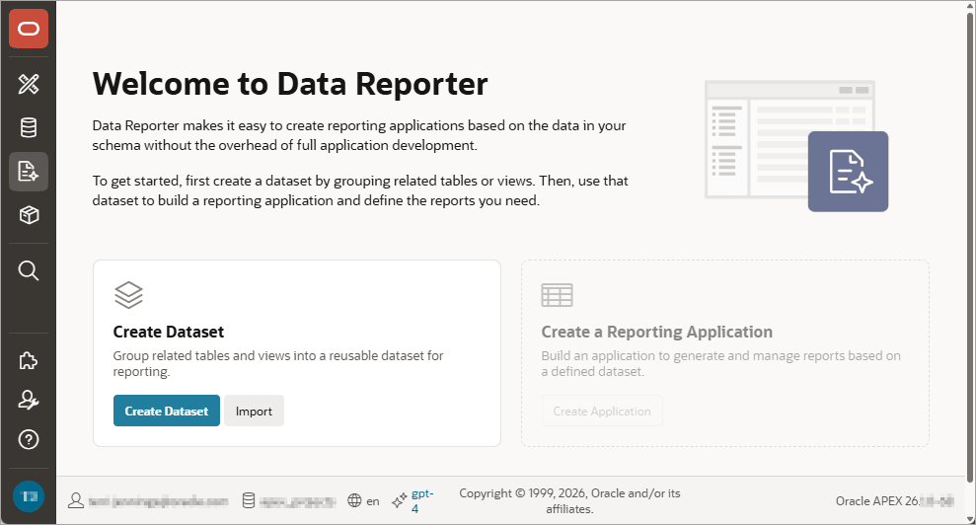Open the Oracle home logo

coord(28,29)
